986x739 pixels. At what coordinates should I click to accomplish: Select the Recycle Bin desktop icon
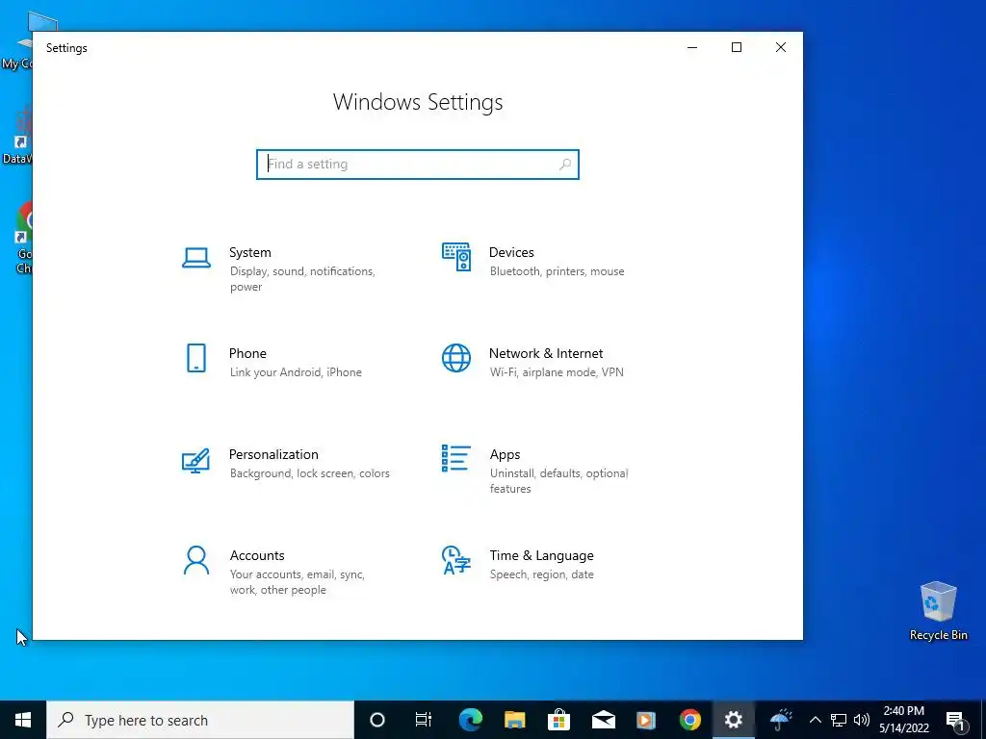tap(938, 611)
